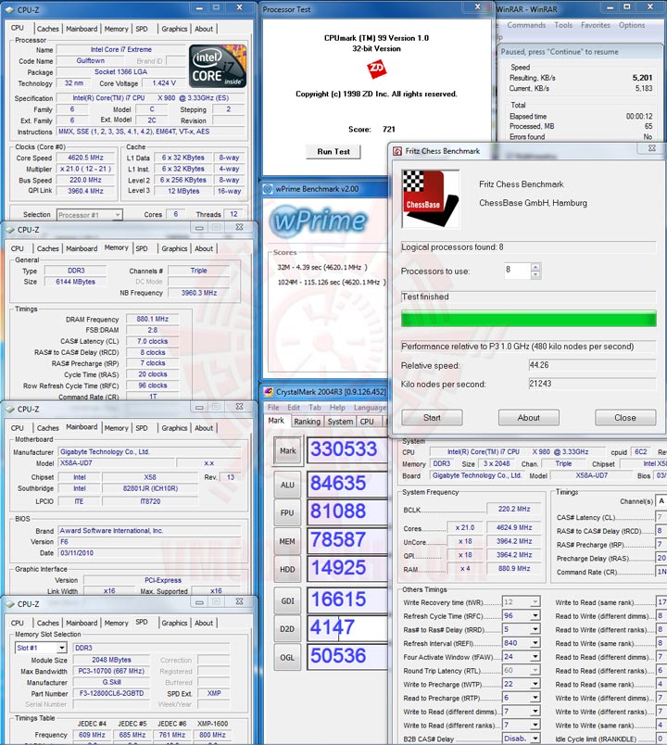Open the Options menu in WinRAR
This screenshot has width=667, height=745.
(x=632, y=25)
